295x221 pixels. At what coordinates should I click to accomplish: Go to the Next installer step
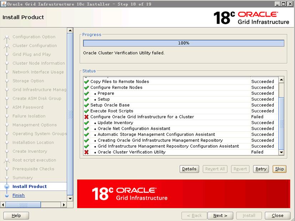coord(220,216)
